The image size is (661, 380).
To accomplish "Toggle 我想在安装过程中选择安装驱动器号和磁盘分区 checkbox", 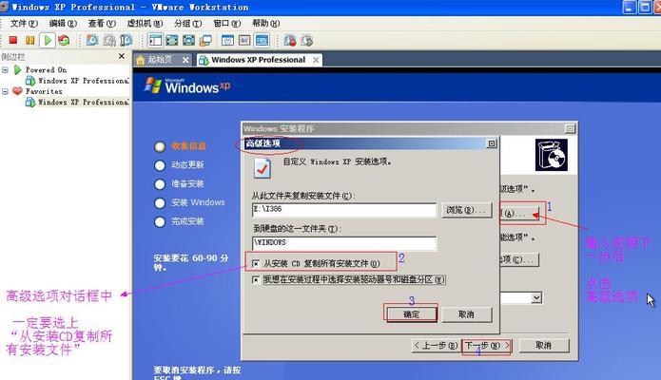I will point(256,279).
